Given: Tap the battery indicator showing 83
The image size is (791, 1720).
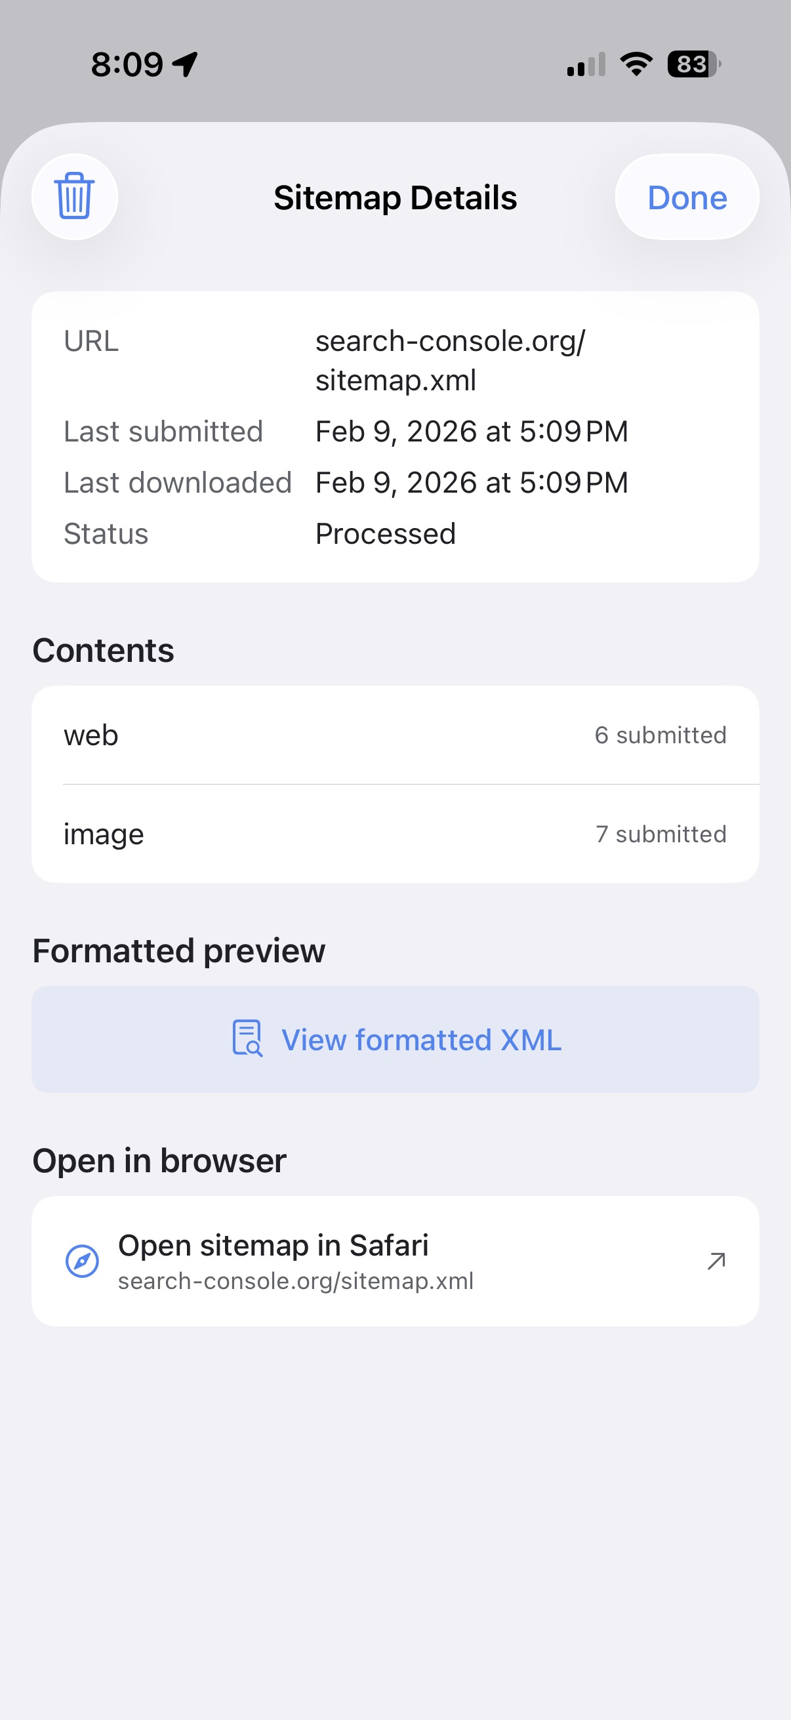Looking at the screenshot, I should pos(691,64).
